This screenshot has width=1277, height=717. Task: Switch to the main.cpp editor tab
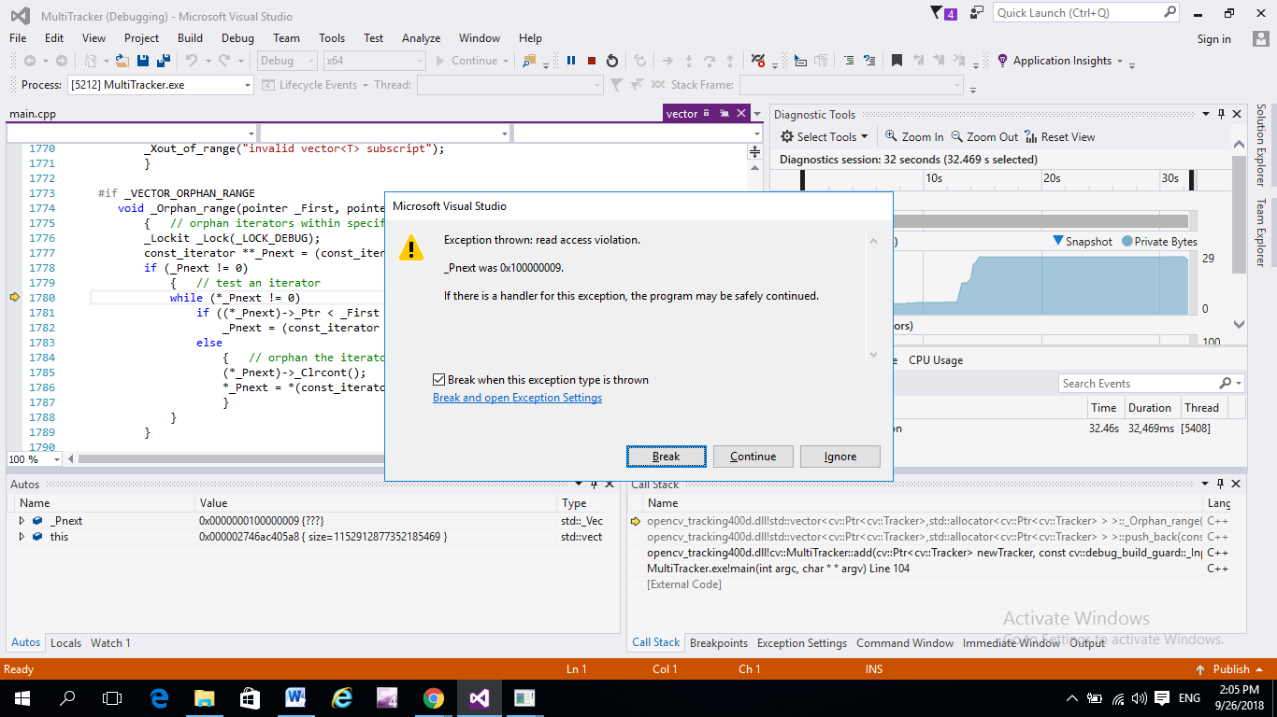32,114
